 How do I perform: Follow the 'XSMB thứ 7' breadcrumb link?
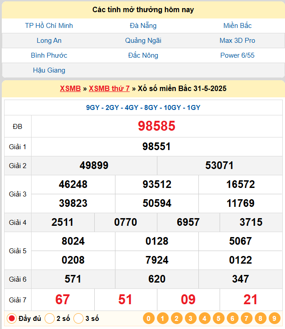point(109,88)
